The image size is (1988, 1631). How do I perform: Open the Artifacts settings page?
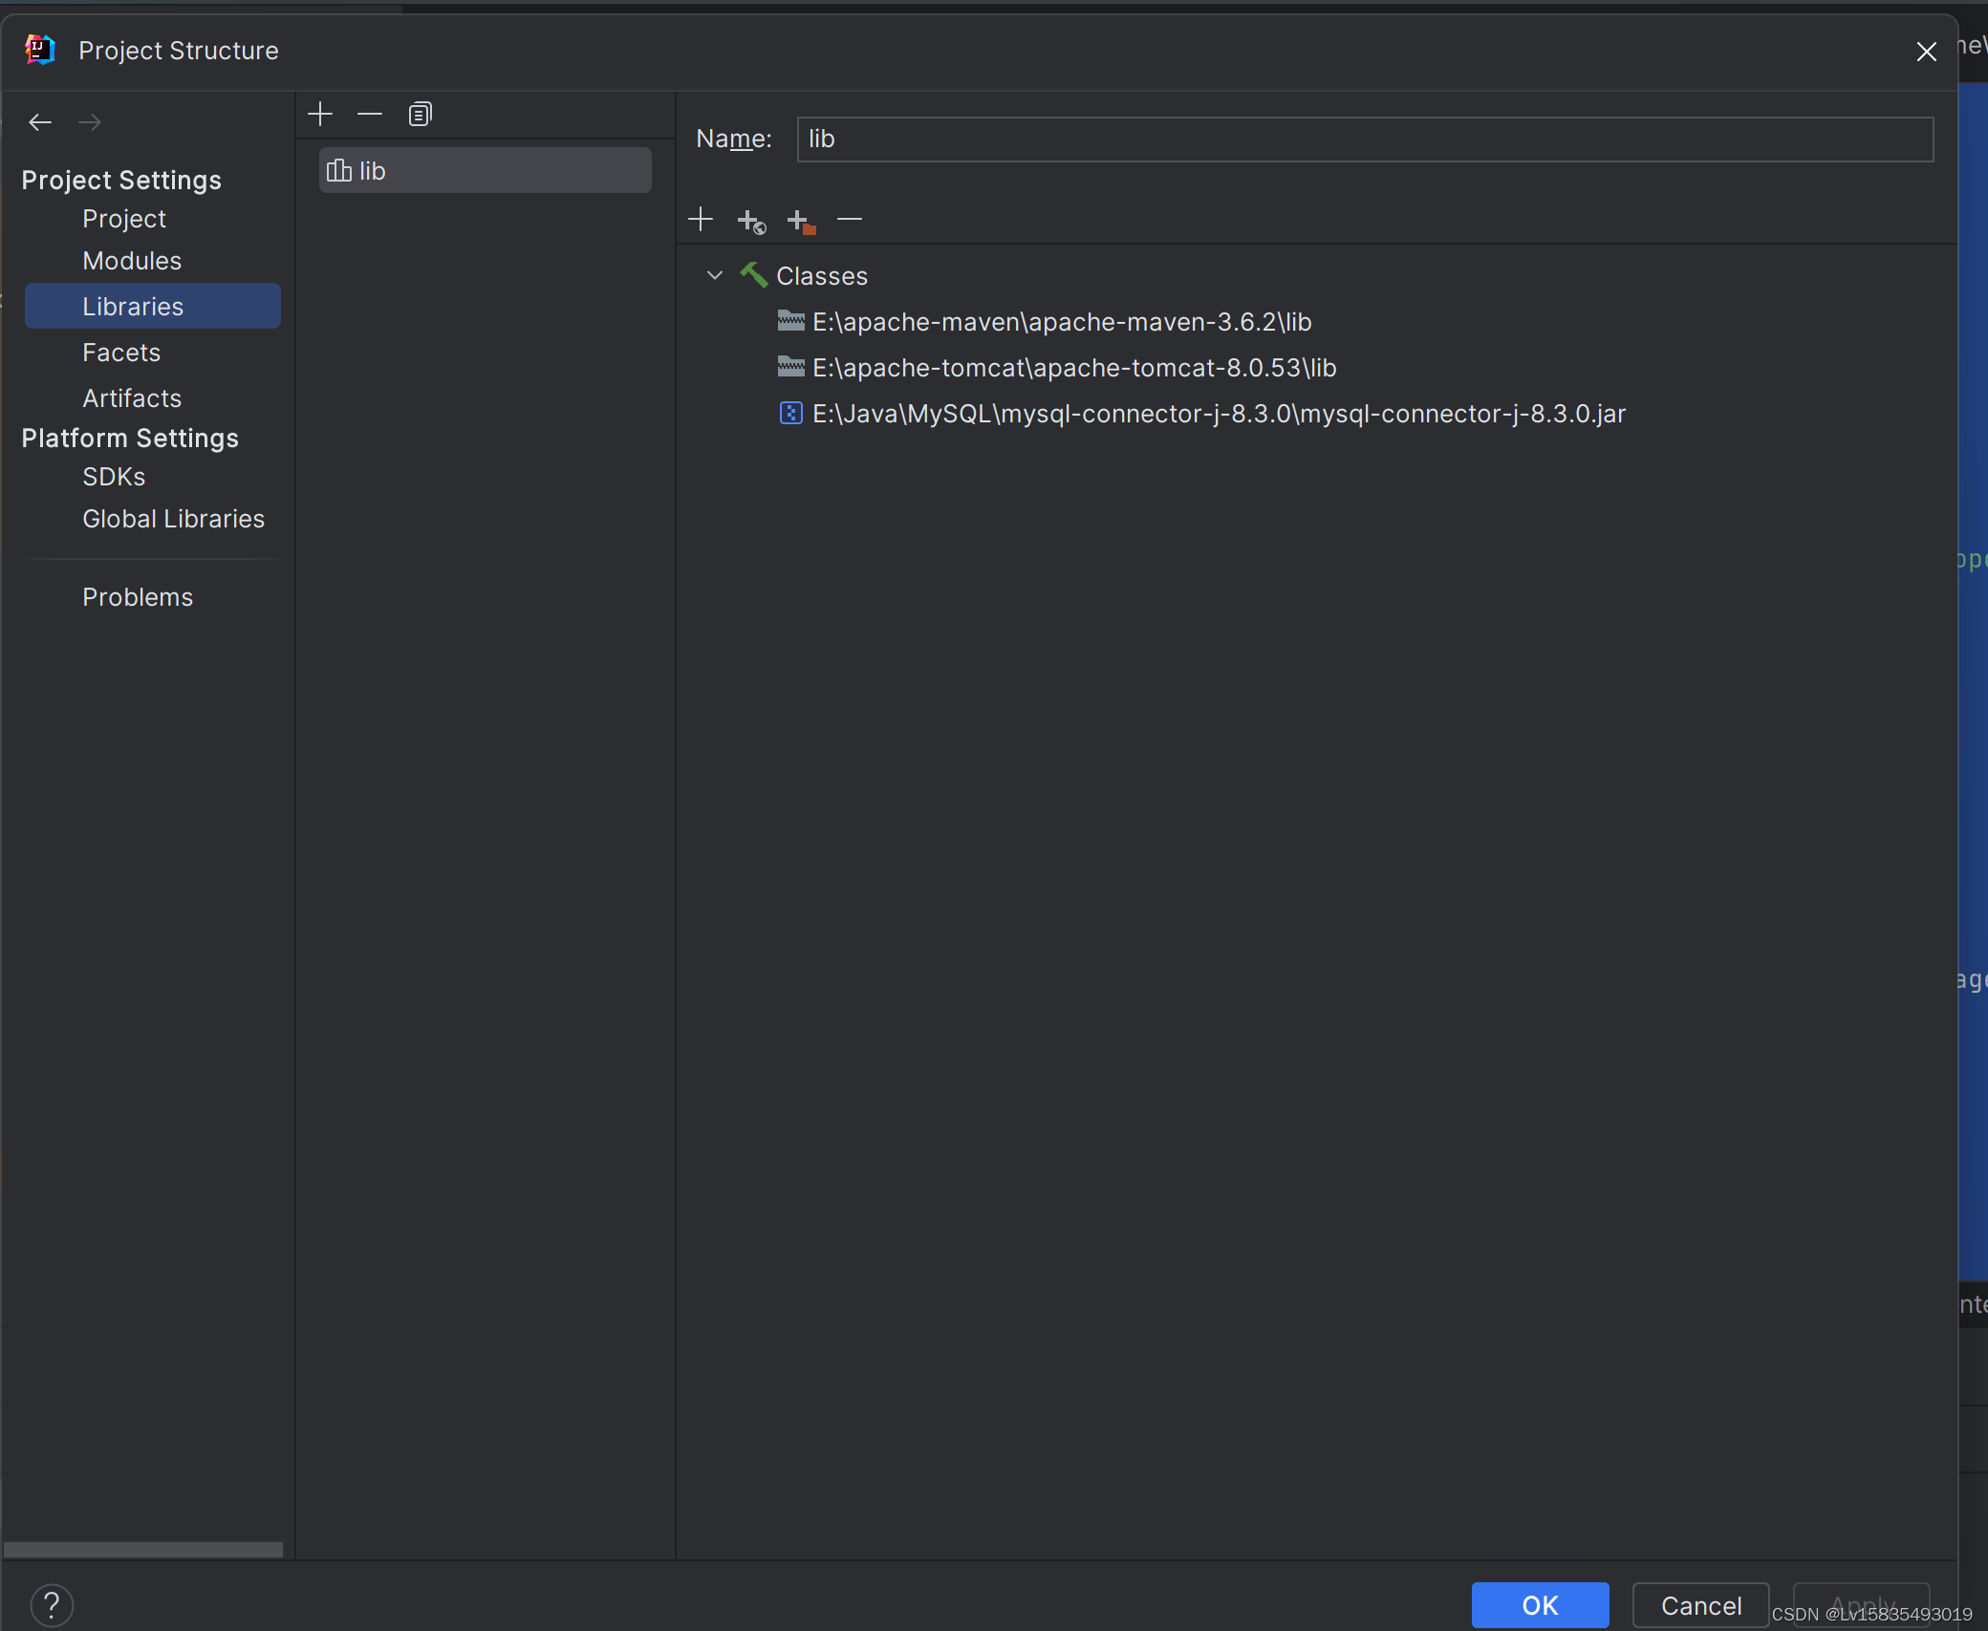click(x=132, y=398)
